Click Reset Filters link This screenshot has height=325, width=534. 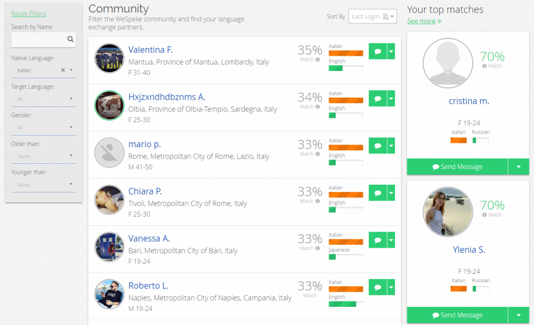point(29,14)
